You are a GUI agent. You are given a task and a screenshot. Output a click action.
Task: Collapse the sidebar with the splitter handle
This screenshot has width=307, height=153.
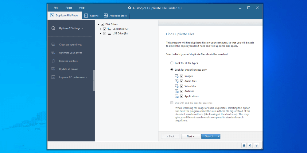click(x=94, y=80)
